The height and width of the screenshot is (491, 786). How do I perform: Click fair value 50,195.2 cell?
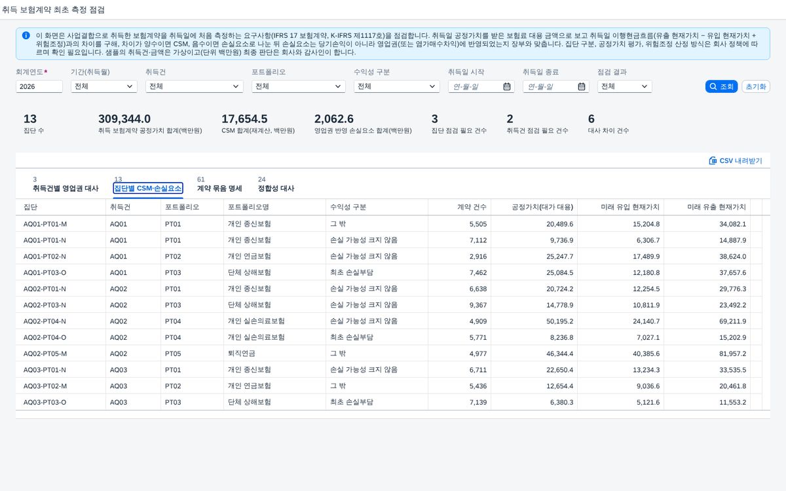(534, 321)
